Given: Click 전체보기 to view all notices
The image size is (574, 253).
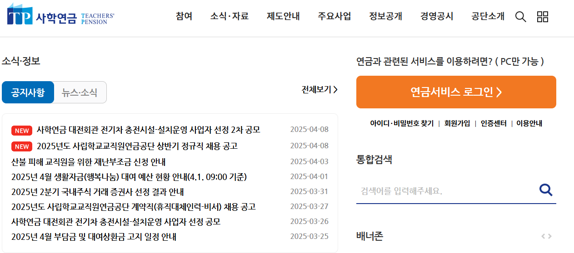Looking at the screenshot, I should pyautogui.click(x=319, y=89).
